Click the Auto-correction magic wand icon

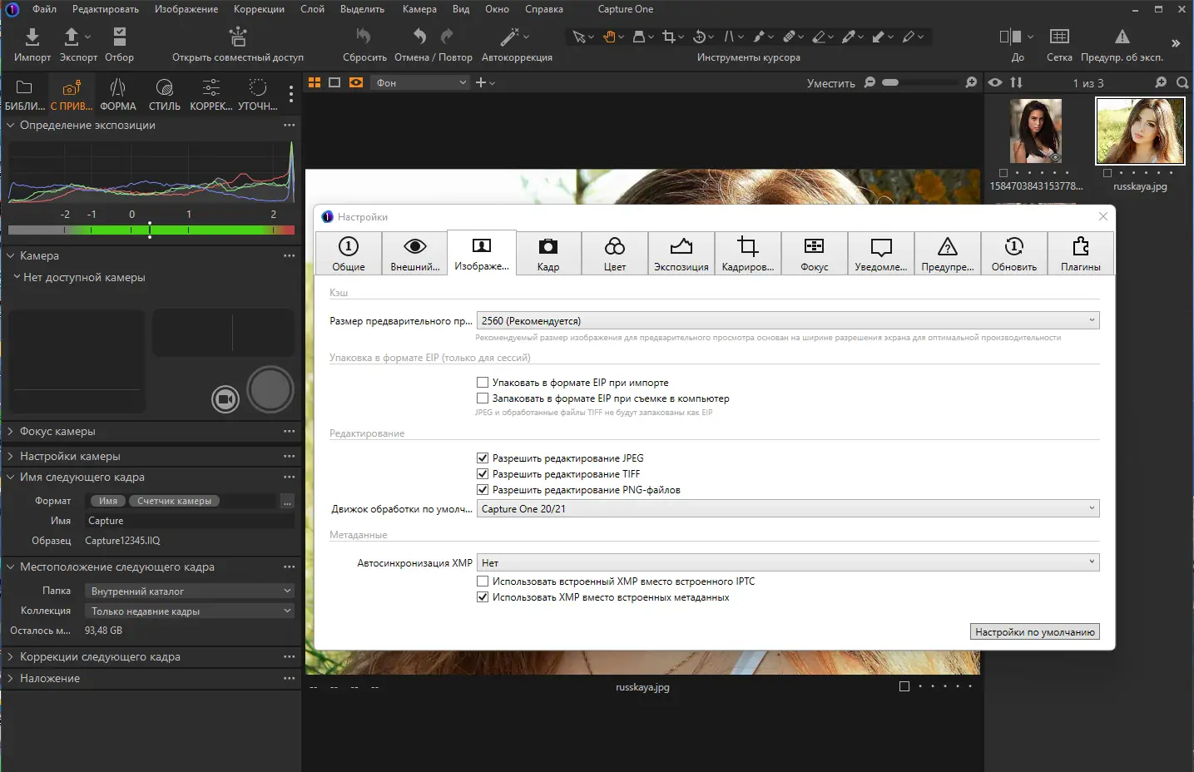pyautogui.click(x=509, y=37)
